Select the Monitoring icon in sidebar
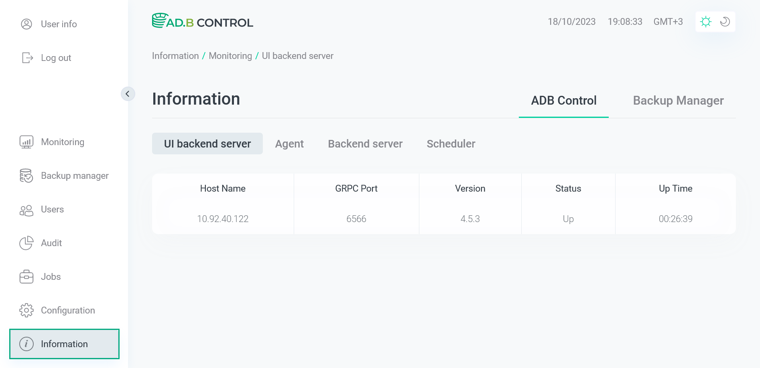The width and height of the screenshot is (760, 368). [26, 142]
